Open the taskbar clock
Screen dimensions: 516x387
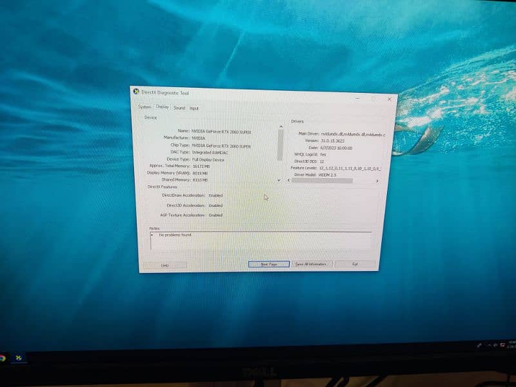click(512, 344)
